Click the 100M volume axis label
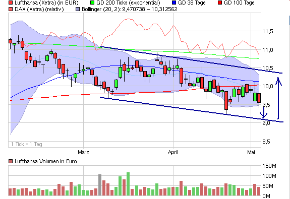Viewport: 290px width, 199px height. tap(269, 176)
